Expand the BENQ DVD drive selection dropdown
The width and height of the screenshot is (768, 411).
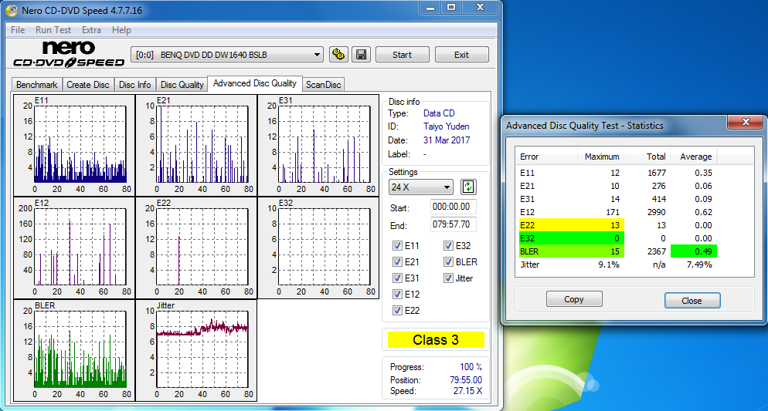(228, 55)
